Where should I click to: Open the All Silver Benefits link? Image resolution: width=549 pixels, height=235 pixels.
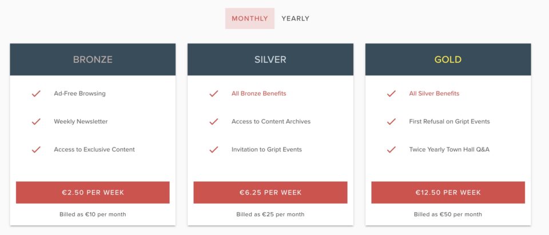click(x=434, y=93)
